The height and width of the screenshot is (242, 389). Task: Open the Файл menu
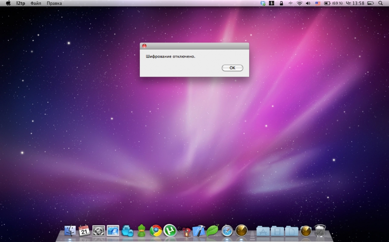tap(36, 3)
